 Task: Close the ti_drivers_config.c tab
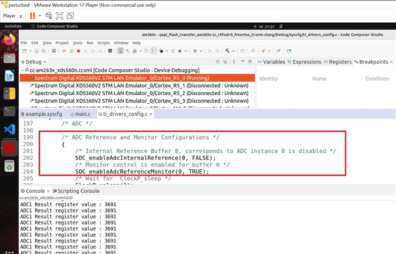tap(151, 114)
